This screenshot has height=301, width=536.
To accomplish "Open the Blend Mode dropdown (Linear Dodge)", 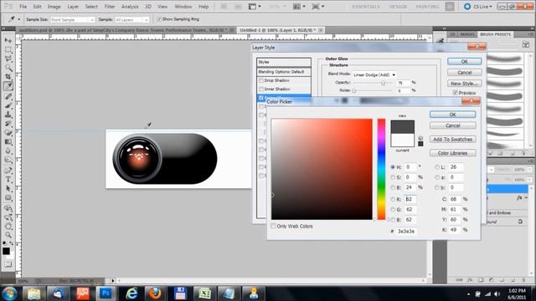I will pyautogui.click(x=374, y=74).
